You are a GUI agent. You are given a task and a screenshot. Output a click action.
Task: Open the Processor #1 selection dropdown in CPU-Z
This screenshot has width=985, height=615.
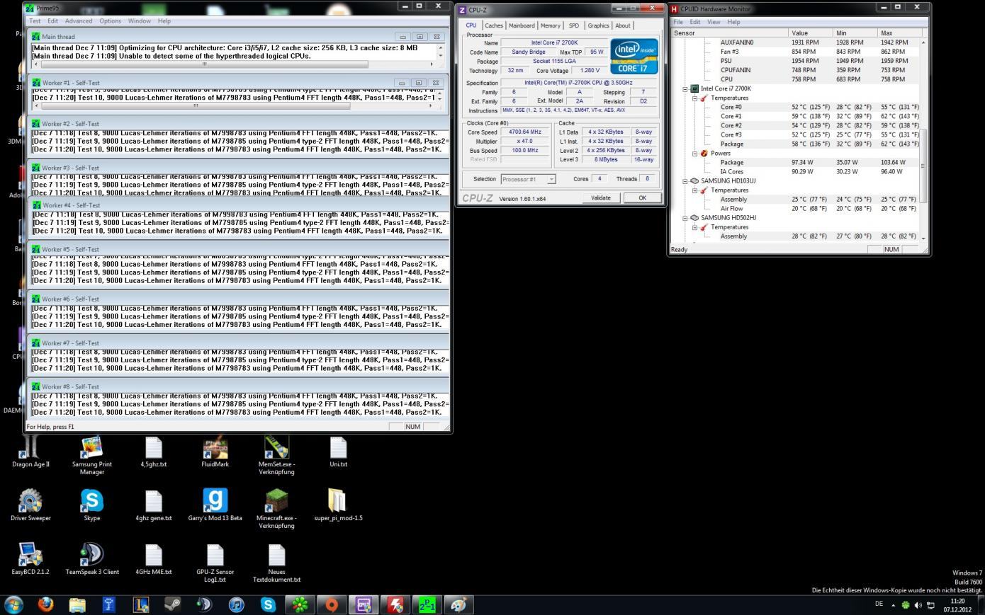[529, 179]
